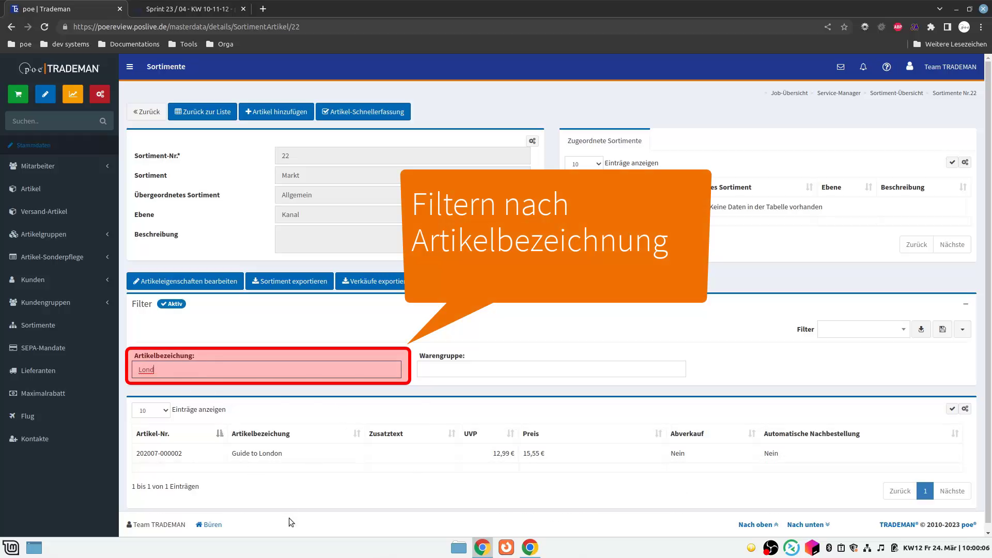Image resolution: width=992 pixels, height=558 pixels.
Task: Change Zugeordnete Sortimente entries-per-page dropdown
Action: (584, 164)
